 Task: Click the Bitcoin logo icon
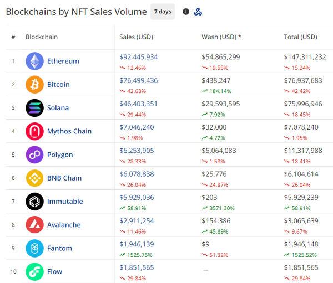pyautogui.click(x=34, y=84)
